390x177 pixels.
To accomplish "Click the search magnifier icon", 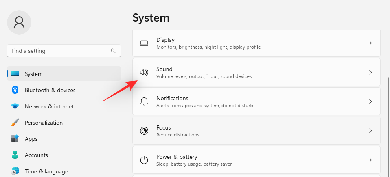I will [113, 51].
